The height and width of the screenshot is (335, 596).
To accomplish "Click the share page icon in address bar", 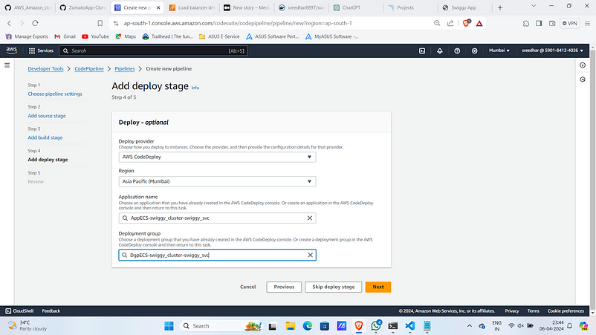I will point(450,23).
